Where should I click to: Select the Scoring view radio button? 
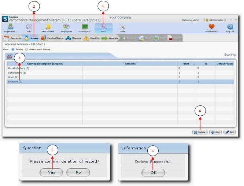point(13,49)
